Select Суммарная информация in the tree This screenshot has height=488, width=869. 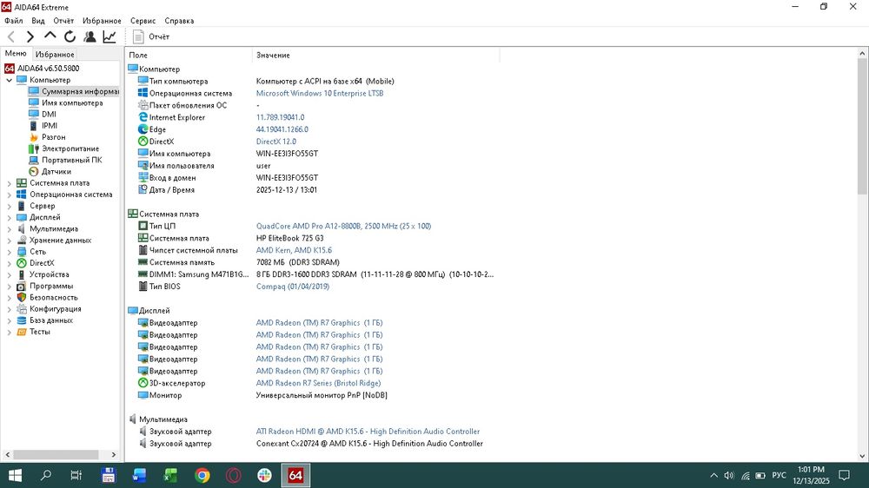73,91
